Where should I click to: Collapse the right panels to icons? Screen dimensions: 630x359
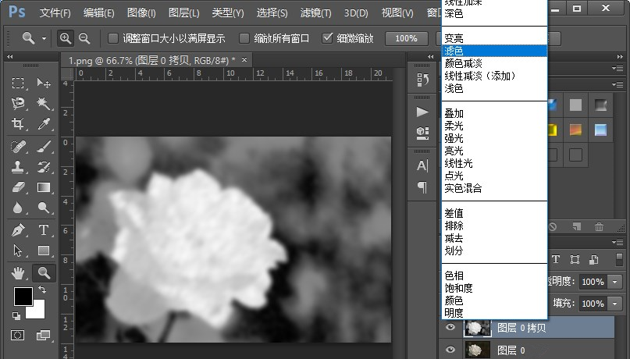click(x=620, y=57)
